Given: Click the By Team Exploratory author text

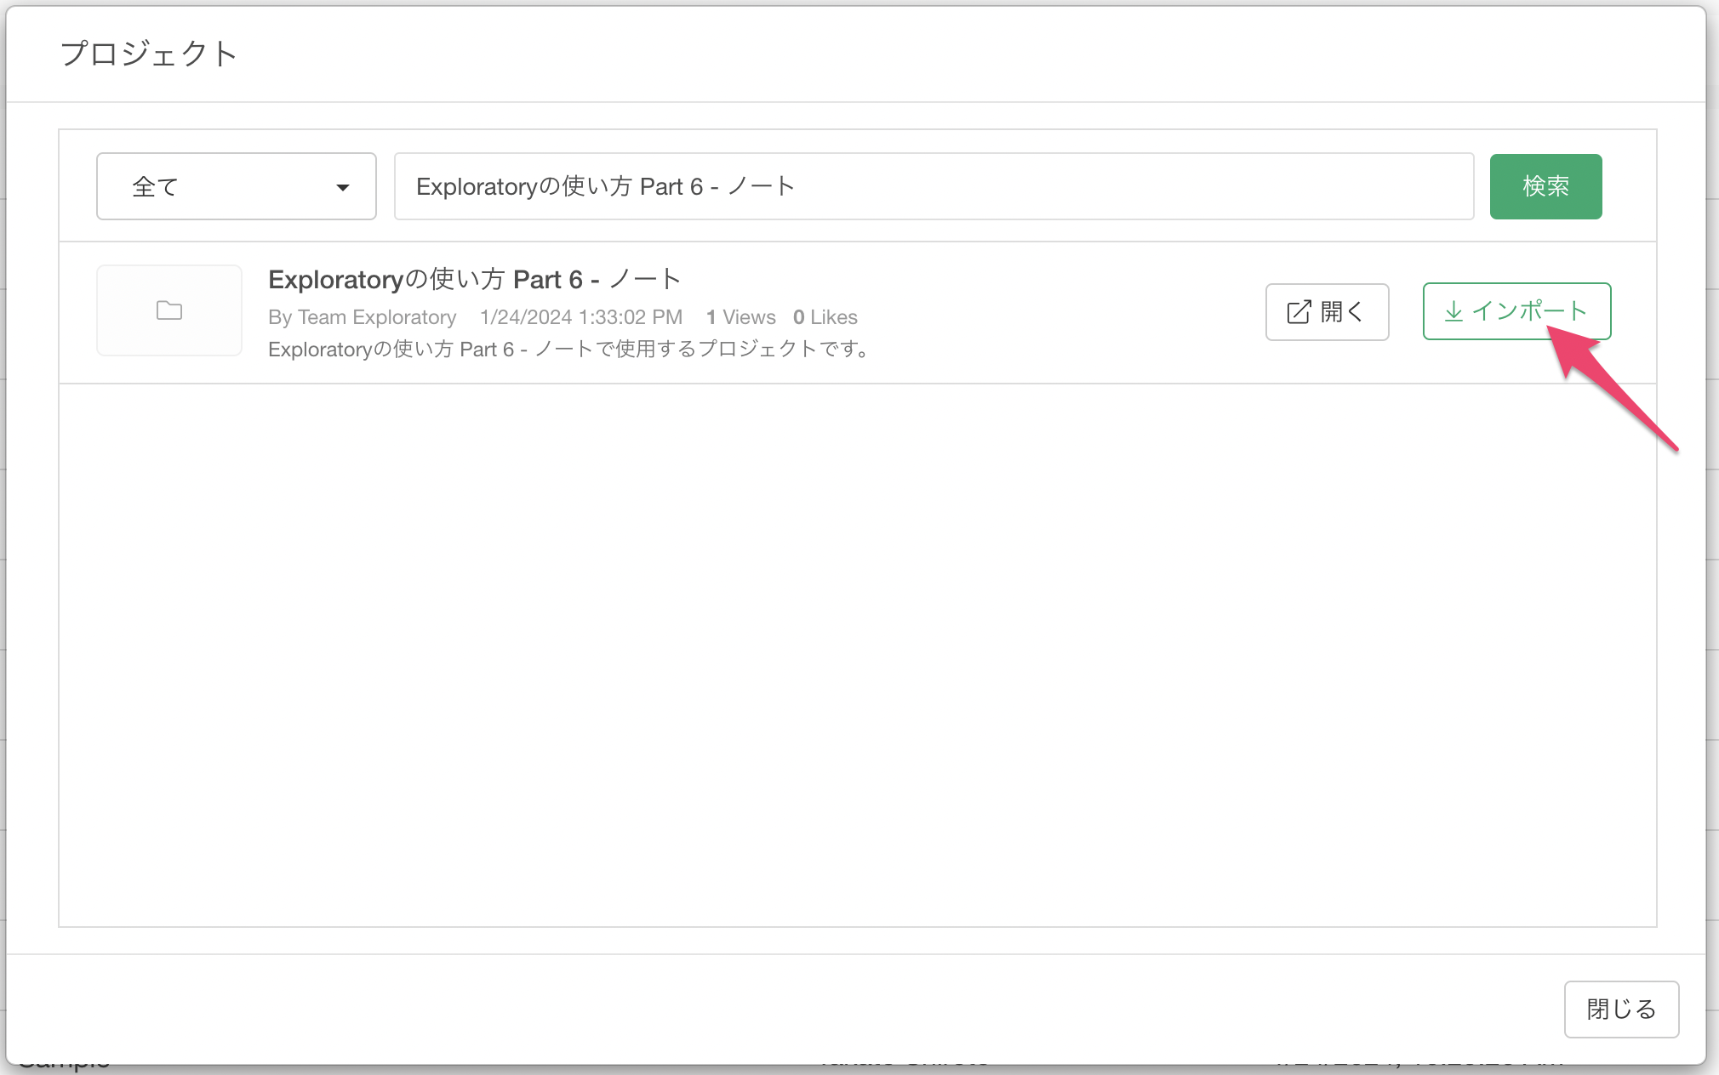Looking at the screenshot, I should pyautogui.click(x=363, y=317).
